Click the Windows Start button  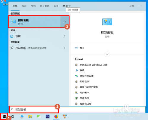pos(4,116)
